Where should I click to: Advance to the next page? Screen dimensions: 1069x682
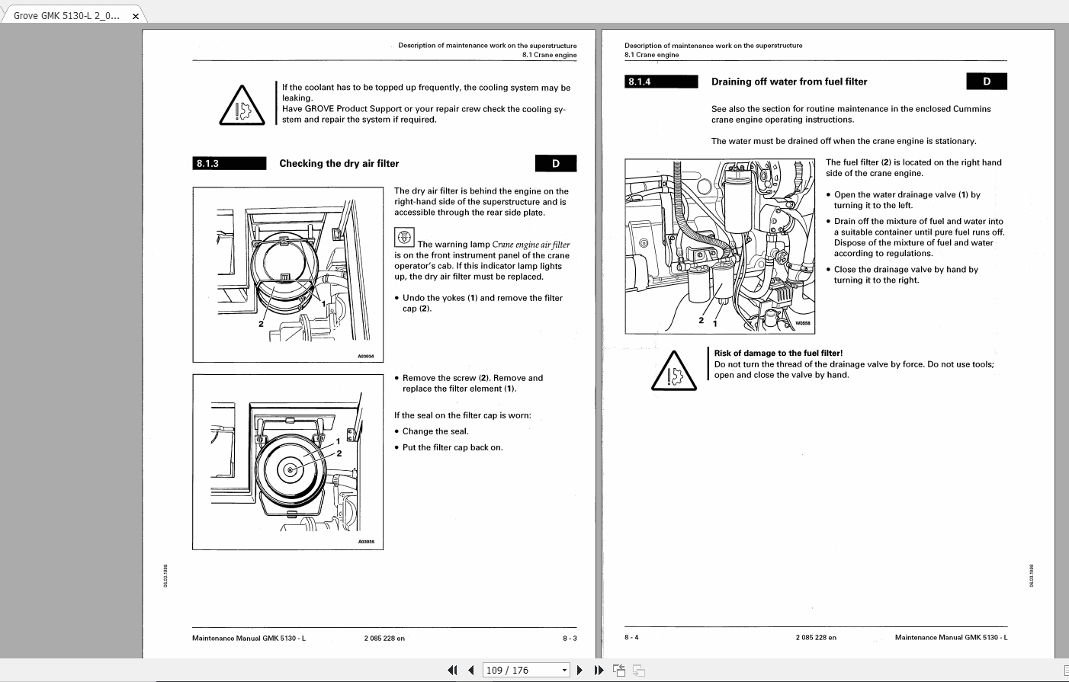579,669
